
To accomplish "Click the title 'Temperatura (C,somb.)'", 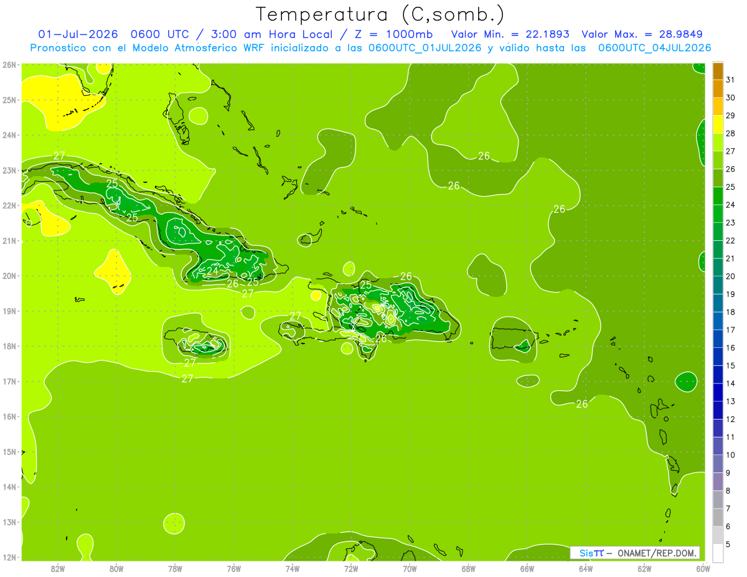I will click(x=380, y=14).
